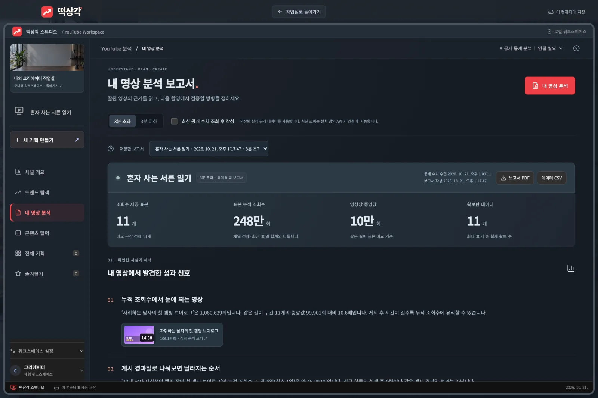Image resolution: width=598 pixels, height=398 pixels.
Task: Download the 보고서 PDF
Action: 515,178
